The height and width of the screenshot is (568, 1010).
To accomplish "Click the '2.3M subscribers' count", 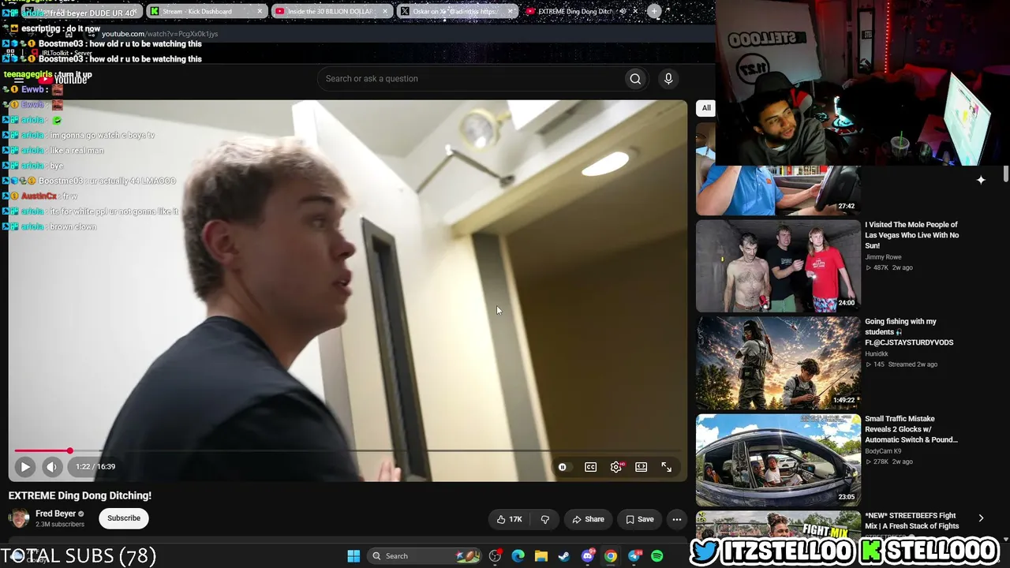I will pos(60,525).
